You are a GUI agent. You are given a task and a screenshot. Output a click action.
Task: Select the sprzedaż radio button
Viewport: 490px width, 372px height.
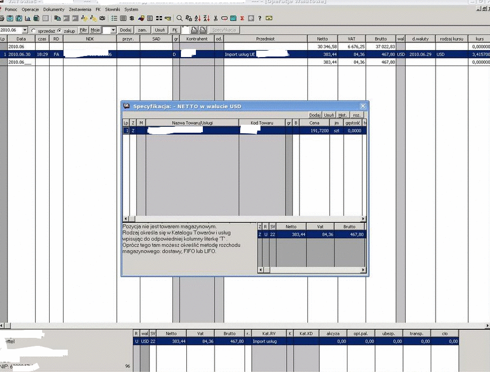[34, 30]
